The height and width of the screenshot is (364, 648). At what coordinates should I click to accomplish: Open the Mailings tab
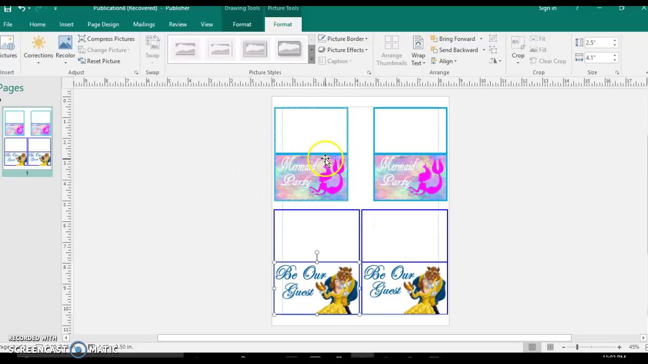[x=144, y=24]
